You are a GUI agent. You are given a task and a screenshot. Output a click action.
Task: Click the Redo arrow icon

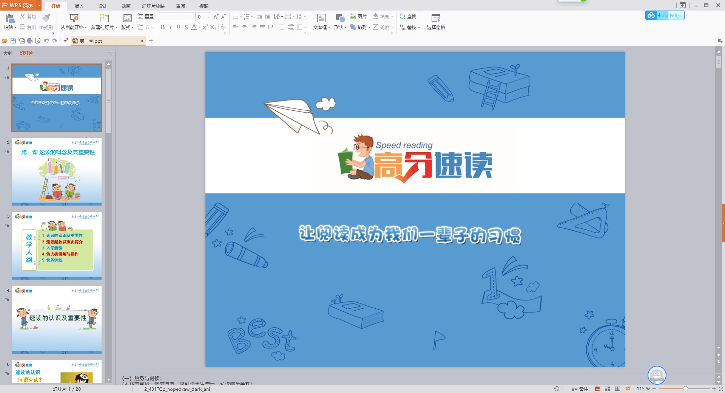[55, 41]
